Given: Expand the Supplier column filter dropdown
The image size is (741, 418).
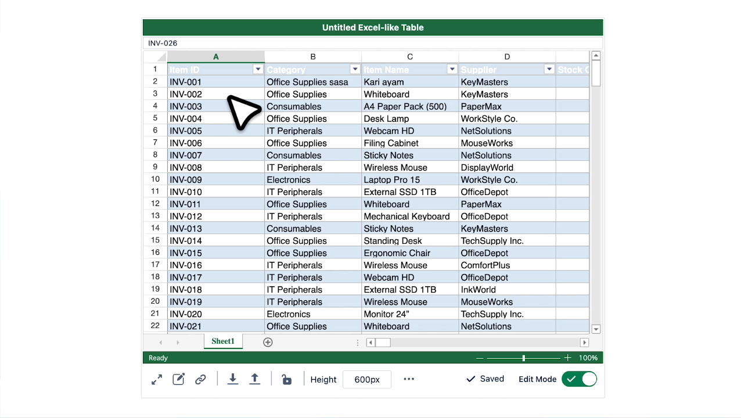Looking at the screenshot, I should 549,70.
